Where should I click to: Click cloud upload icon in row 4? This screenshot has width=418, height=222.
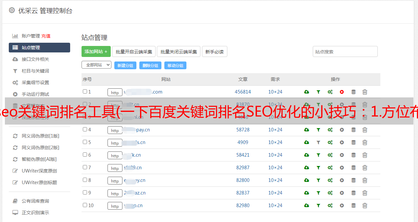click(x=307, y=130)
